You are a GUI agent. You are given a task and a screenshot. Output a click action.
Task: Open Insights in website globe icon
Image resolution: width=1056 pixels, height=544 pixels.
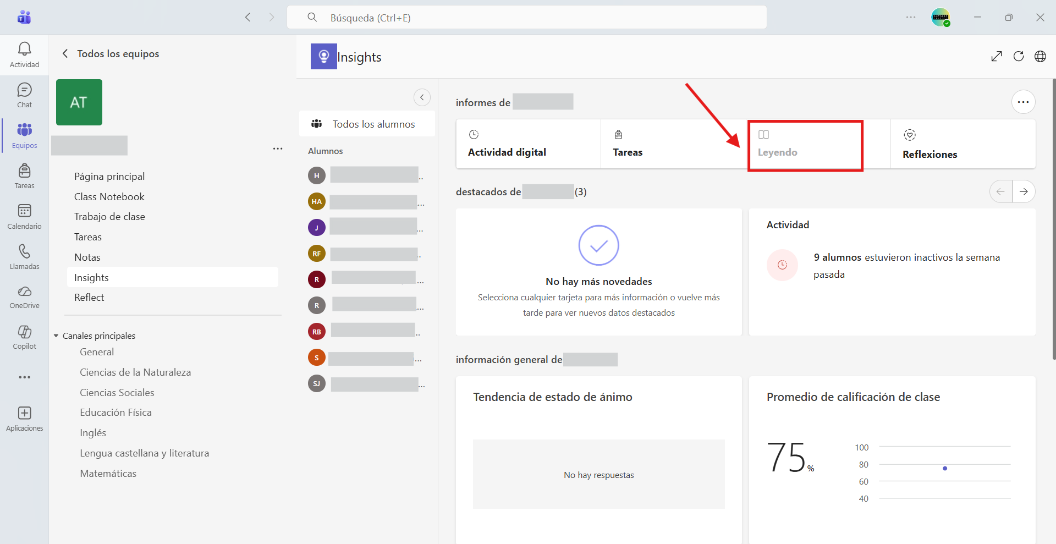coord(1040,56)
